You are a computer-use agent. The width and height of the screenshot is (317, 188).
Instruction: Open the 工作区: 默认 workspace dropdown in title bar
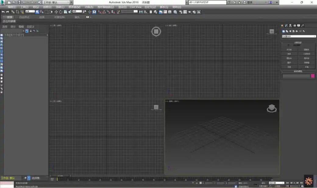(x=56, y=2)
